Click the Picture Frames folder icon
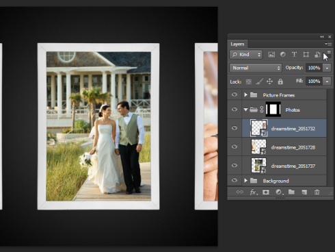The width and height of the screenshot is (335, 252). click(x=254, y=94)
